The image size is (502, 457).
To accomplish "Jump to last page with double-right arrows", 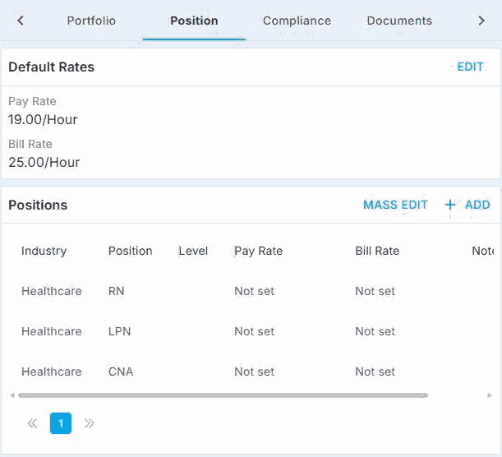I will [89, 423].
